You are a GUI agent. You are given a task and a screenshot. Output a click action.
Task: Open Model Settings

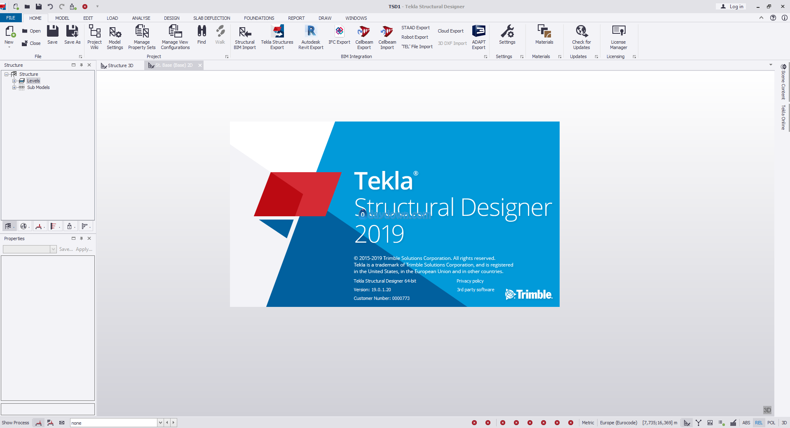click(115, 37)
